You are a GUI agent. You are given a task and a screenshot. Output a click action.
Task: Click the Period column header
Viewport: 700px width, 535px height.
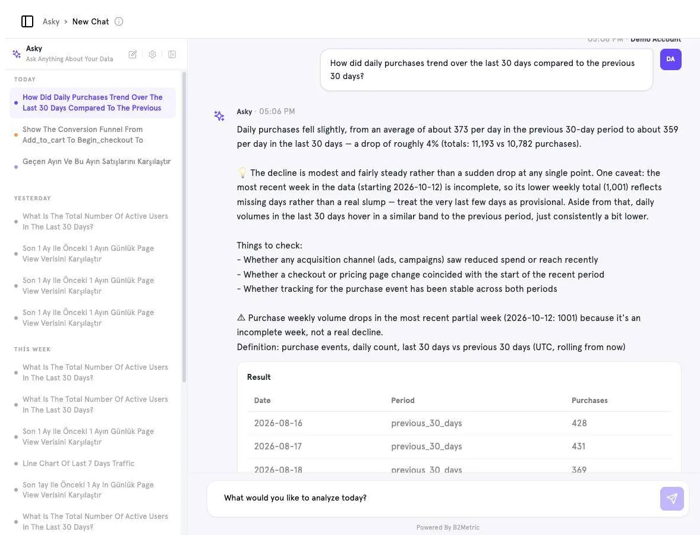(x=403, y=401)
